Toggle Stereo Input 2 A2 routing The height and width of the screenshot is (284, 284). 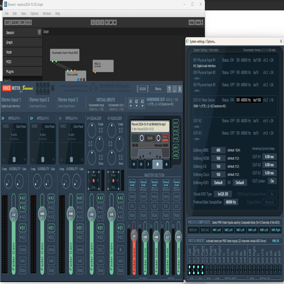(x=51, y=207)
